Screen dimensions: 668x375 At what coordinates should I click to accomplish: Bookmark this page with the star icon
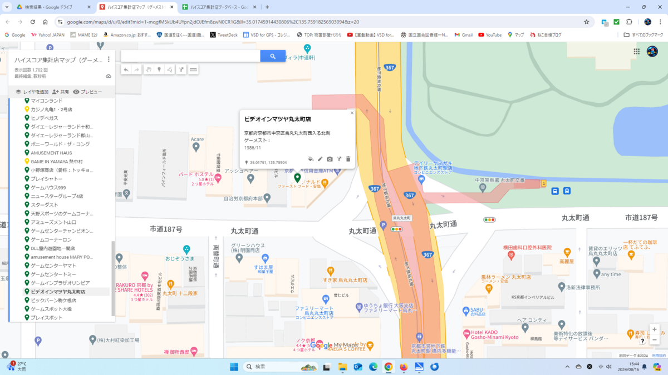coord(586,22)
